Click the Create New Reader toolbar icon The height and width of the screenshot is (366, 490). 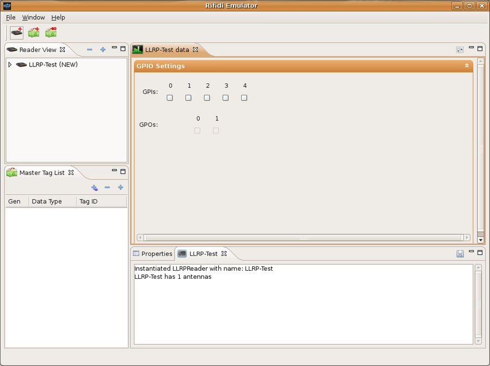pos(16,32)
